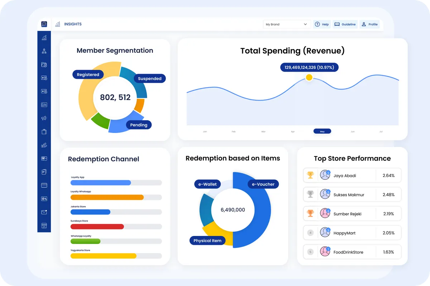
Task: Click the hand holding coin sidebar icon
Action: (44, 145)
